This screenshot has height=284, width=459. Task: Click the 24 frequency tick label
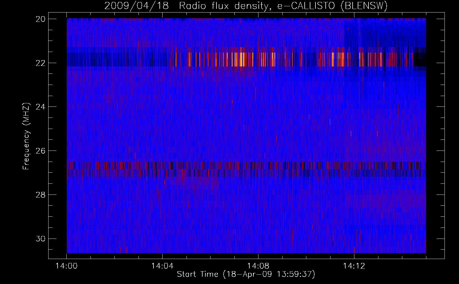tap(41, 107)
